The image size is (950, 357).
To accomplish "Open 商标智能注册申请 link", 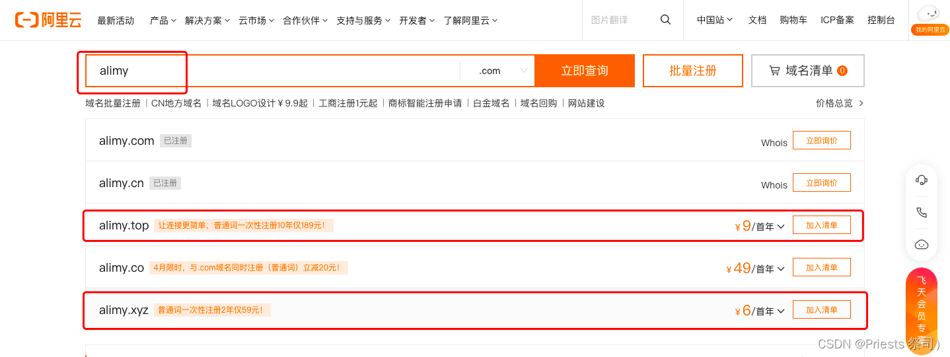I will (x=425, y=103).
